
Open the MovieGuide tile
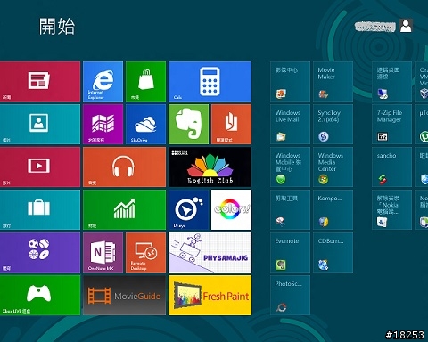point(124,295)
